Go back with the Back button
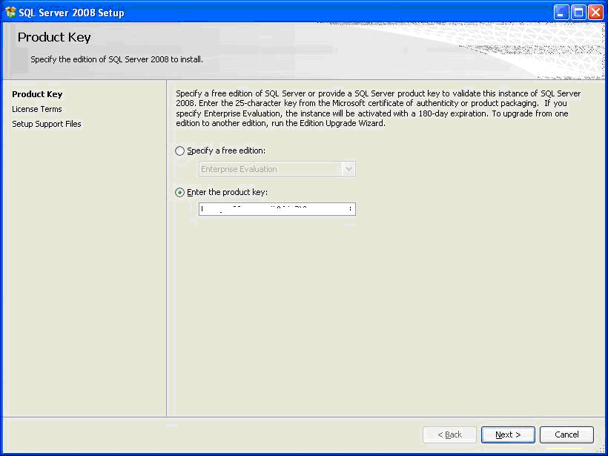The image size is (608, 456). [449, 434]
